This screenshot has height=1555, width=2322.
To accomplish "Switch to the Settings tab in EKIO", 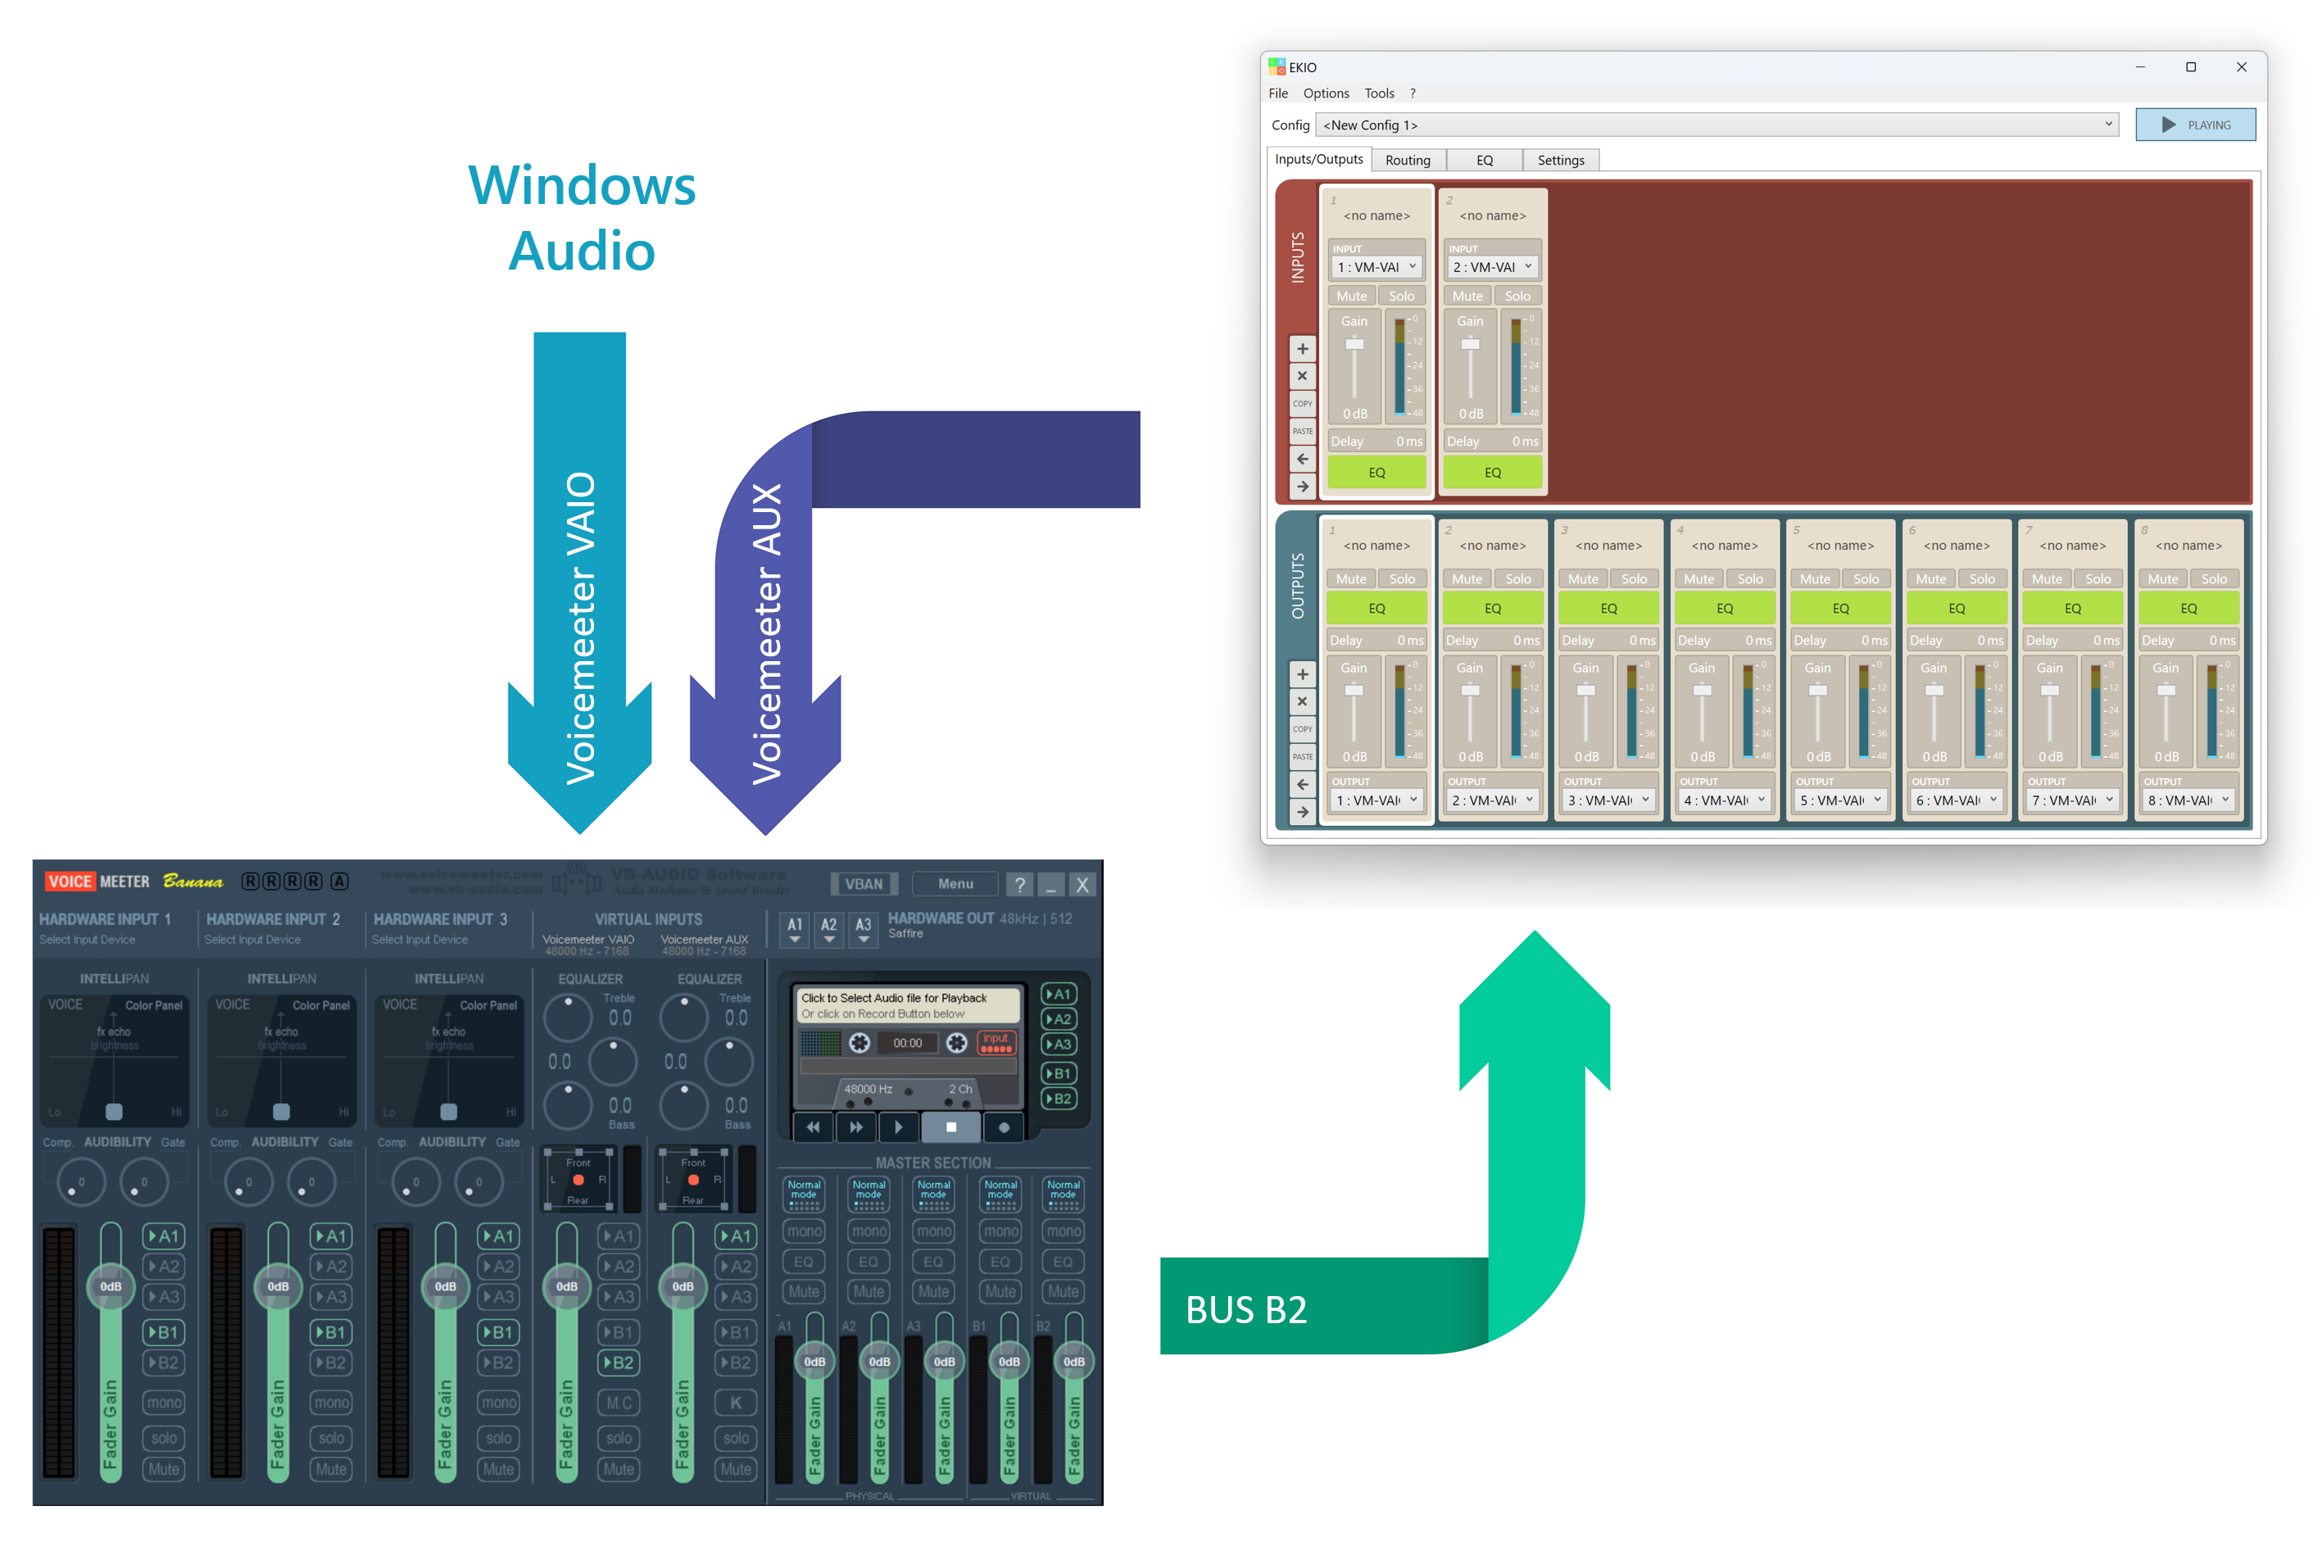I will pos(1561,161).
